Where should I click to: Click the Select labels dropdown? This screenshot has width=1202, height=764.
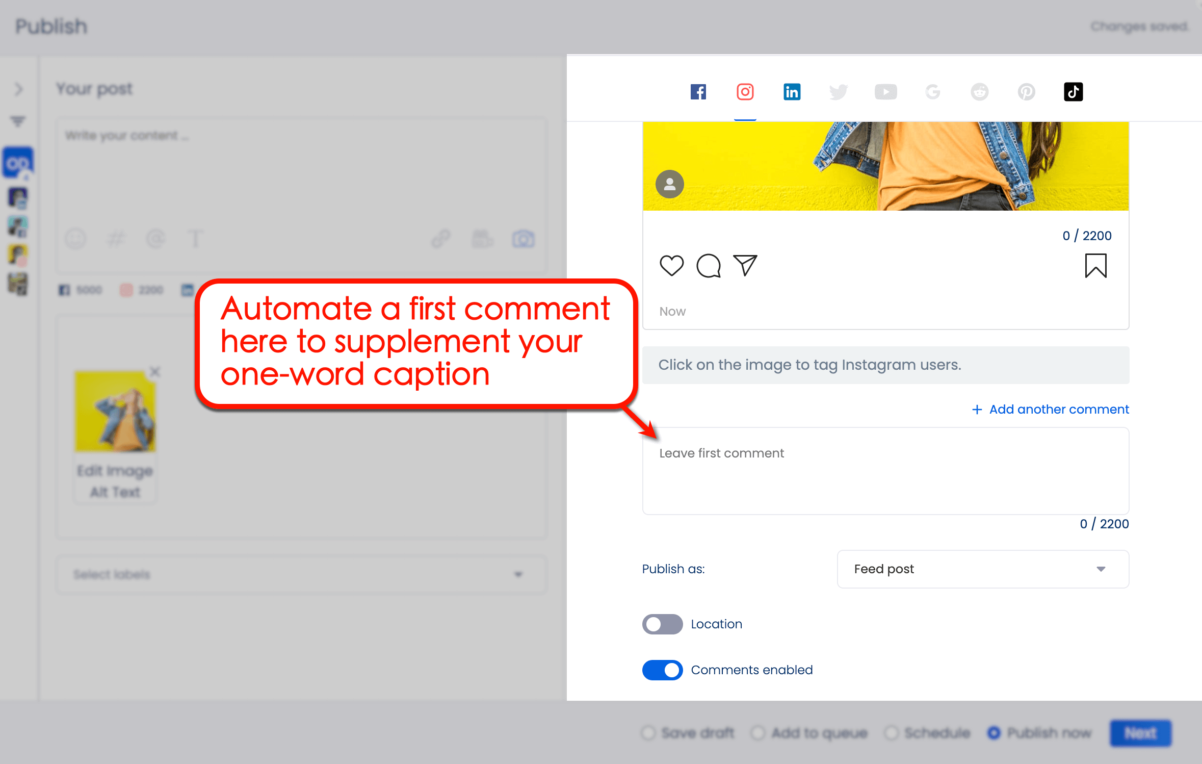tap(298, 575)
